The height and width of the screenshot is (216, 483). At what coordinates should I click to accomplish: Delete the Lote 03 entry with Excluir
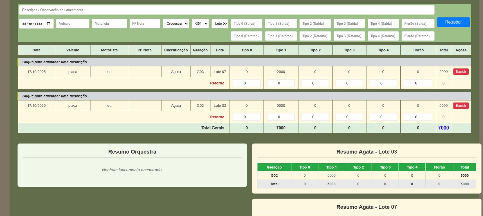[x=461, y=106]
